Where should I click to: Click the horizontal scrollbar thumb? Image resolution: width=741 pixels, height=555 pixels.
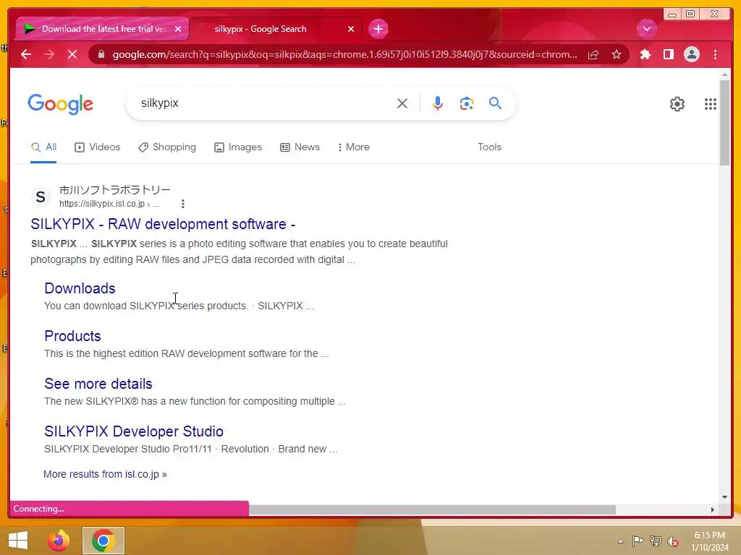[x=432, y=509]
